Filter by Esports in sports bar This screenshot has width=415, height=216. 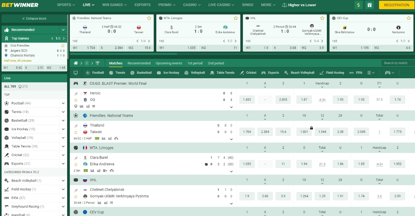(270, 73)
